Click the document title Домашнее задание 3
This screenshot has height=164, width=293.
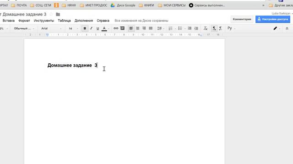(24, 14)
